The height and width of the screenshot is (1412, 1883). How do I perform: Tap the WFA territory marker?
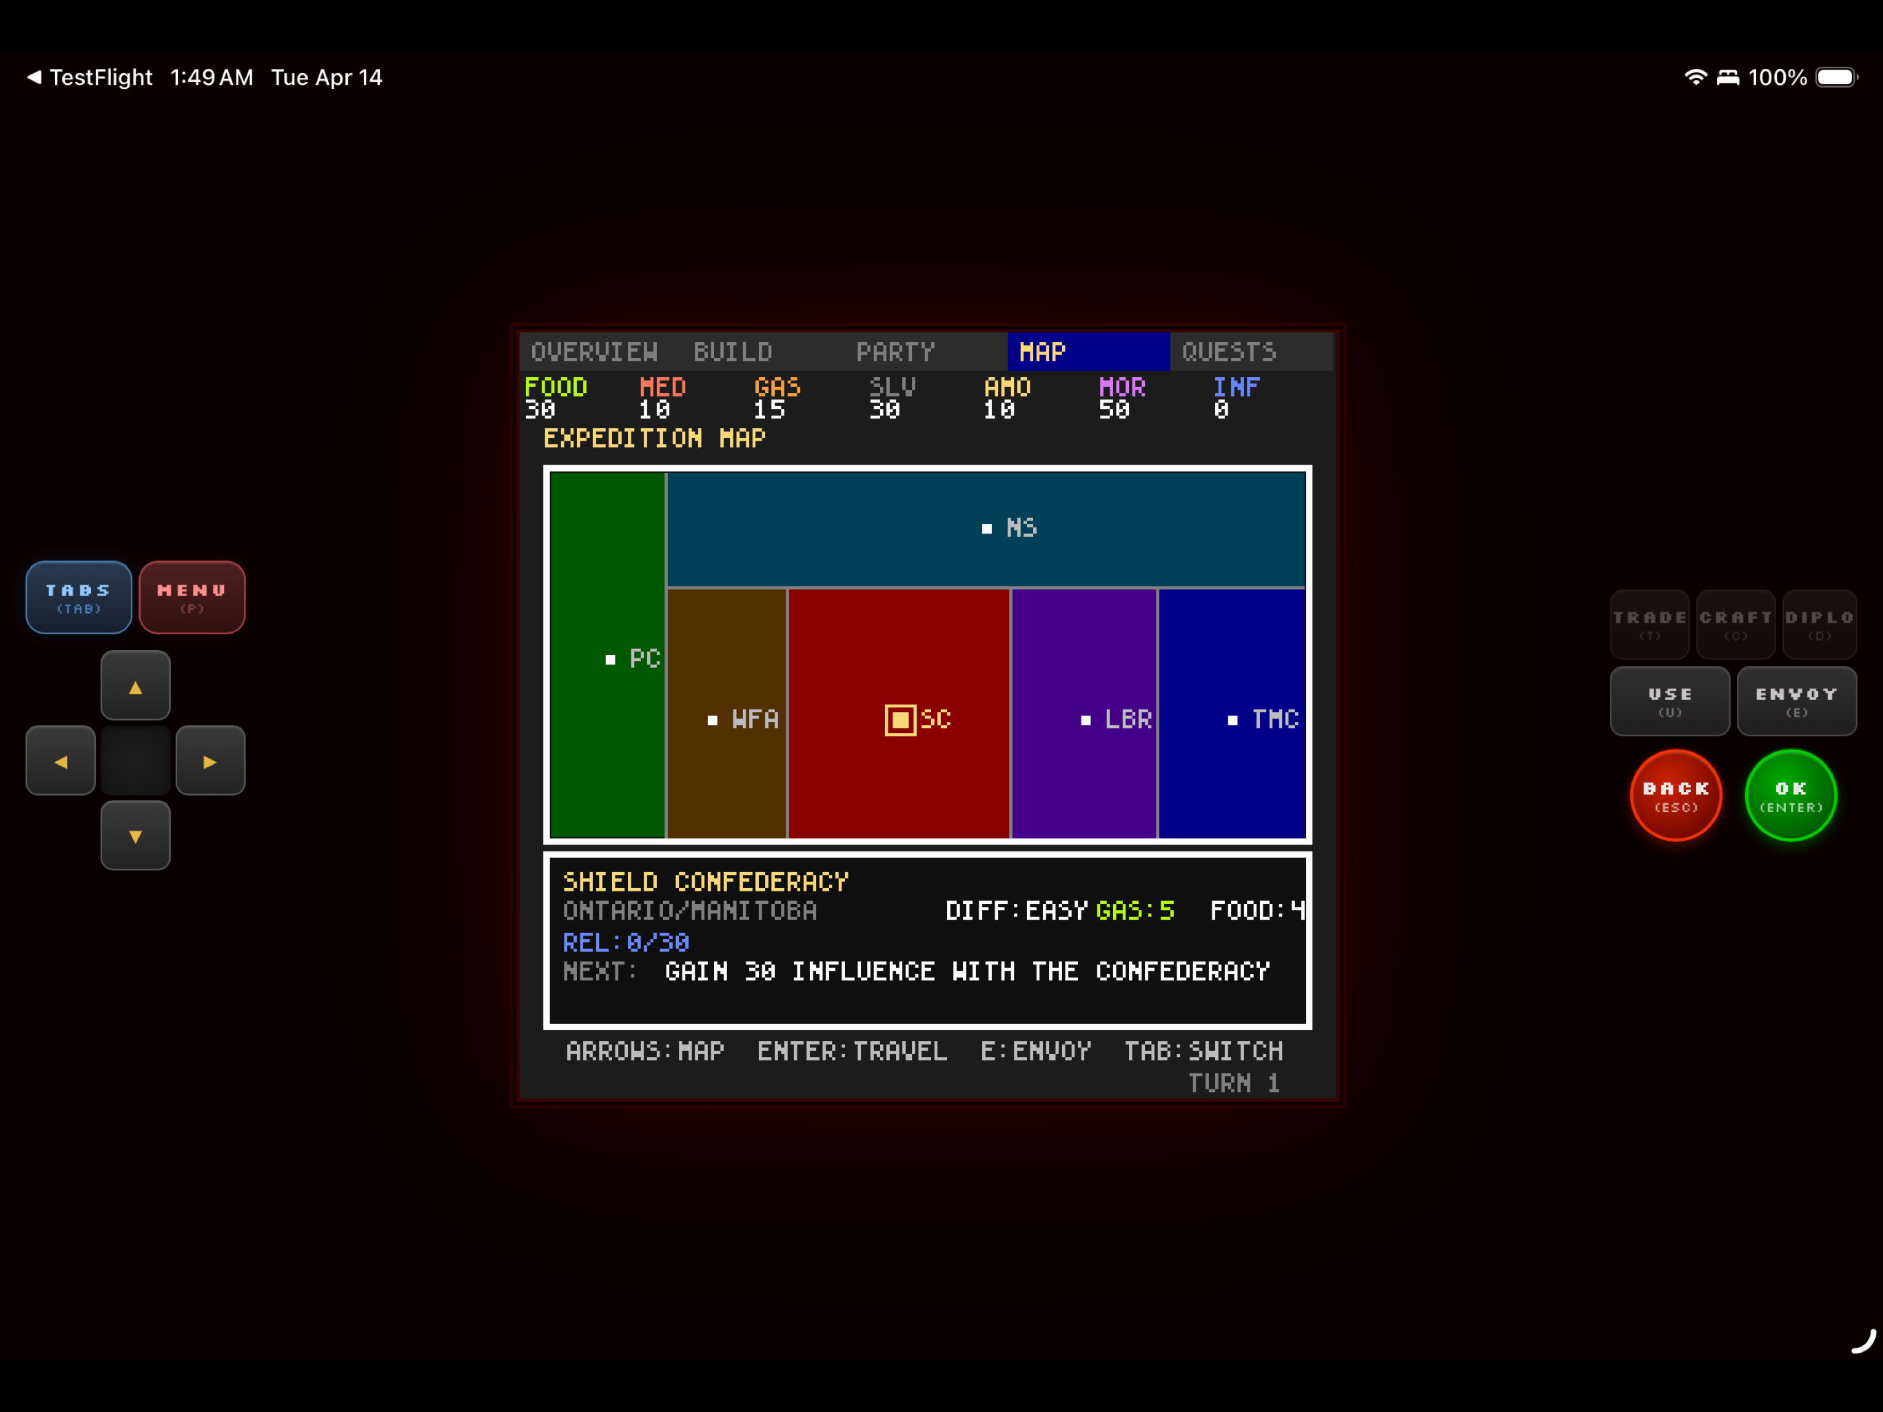713,720
